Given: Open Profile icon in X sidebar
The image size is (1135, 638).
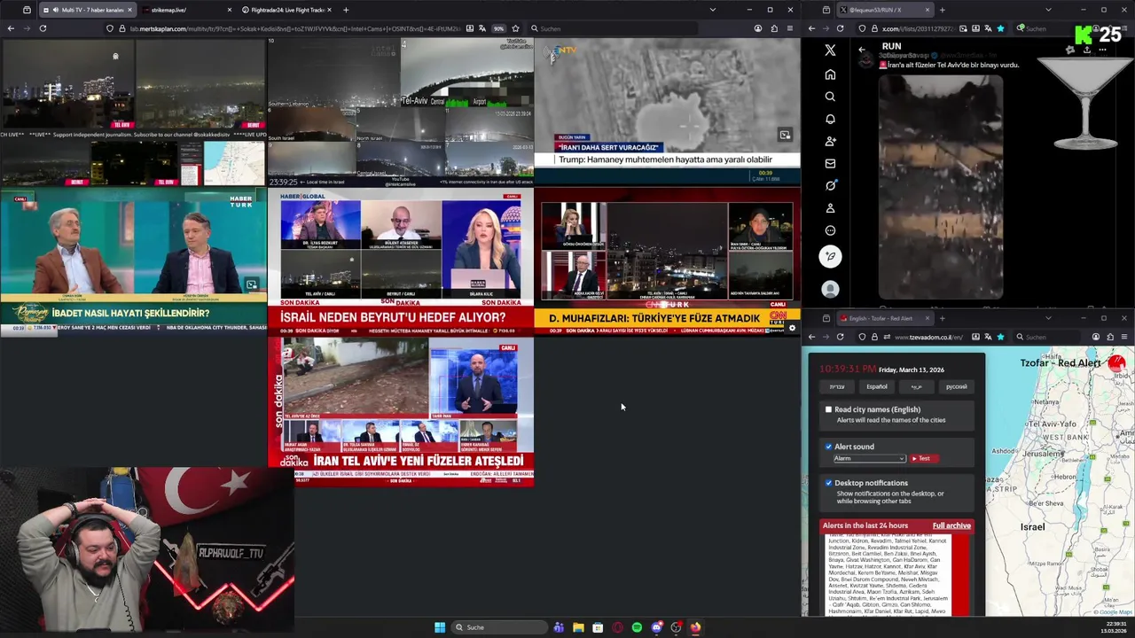Looking at the screenshot, I should coord(830,208).
